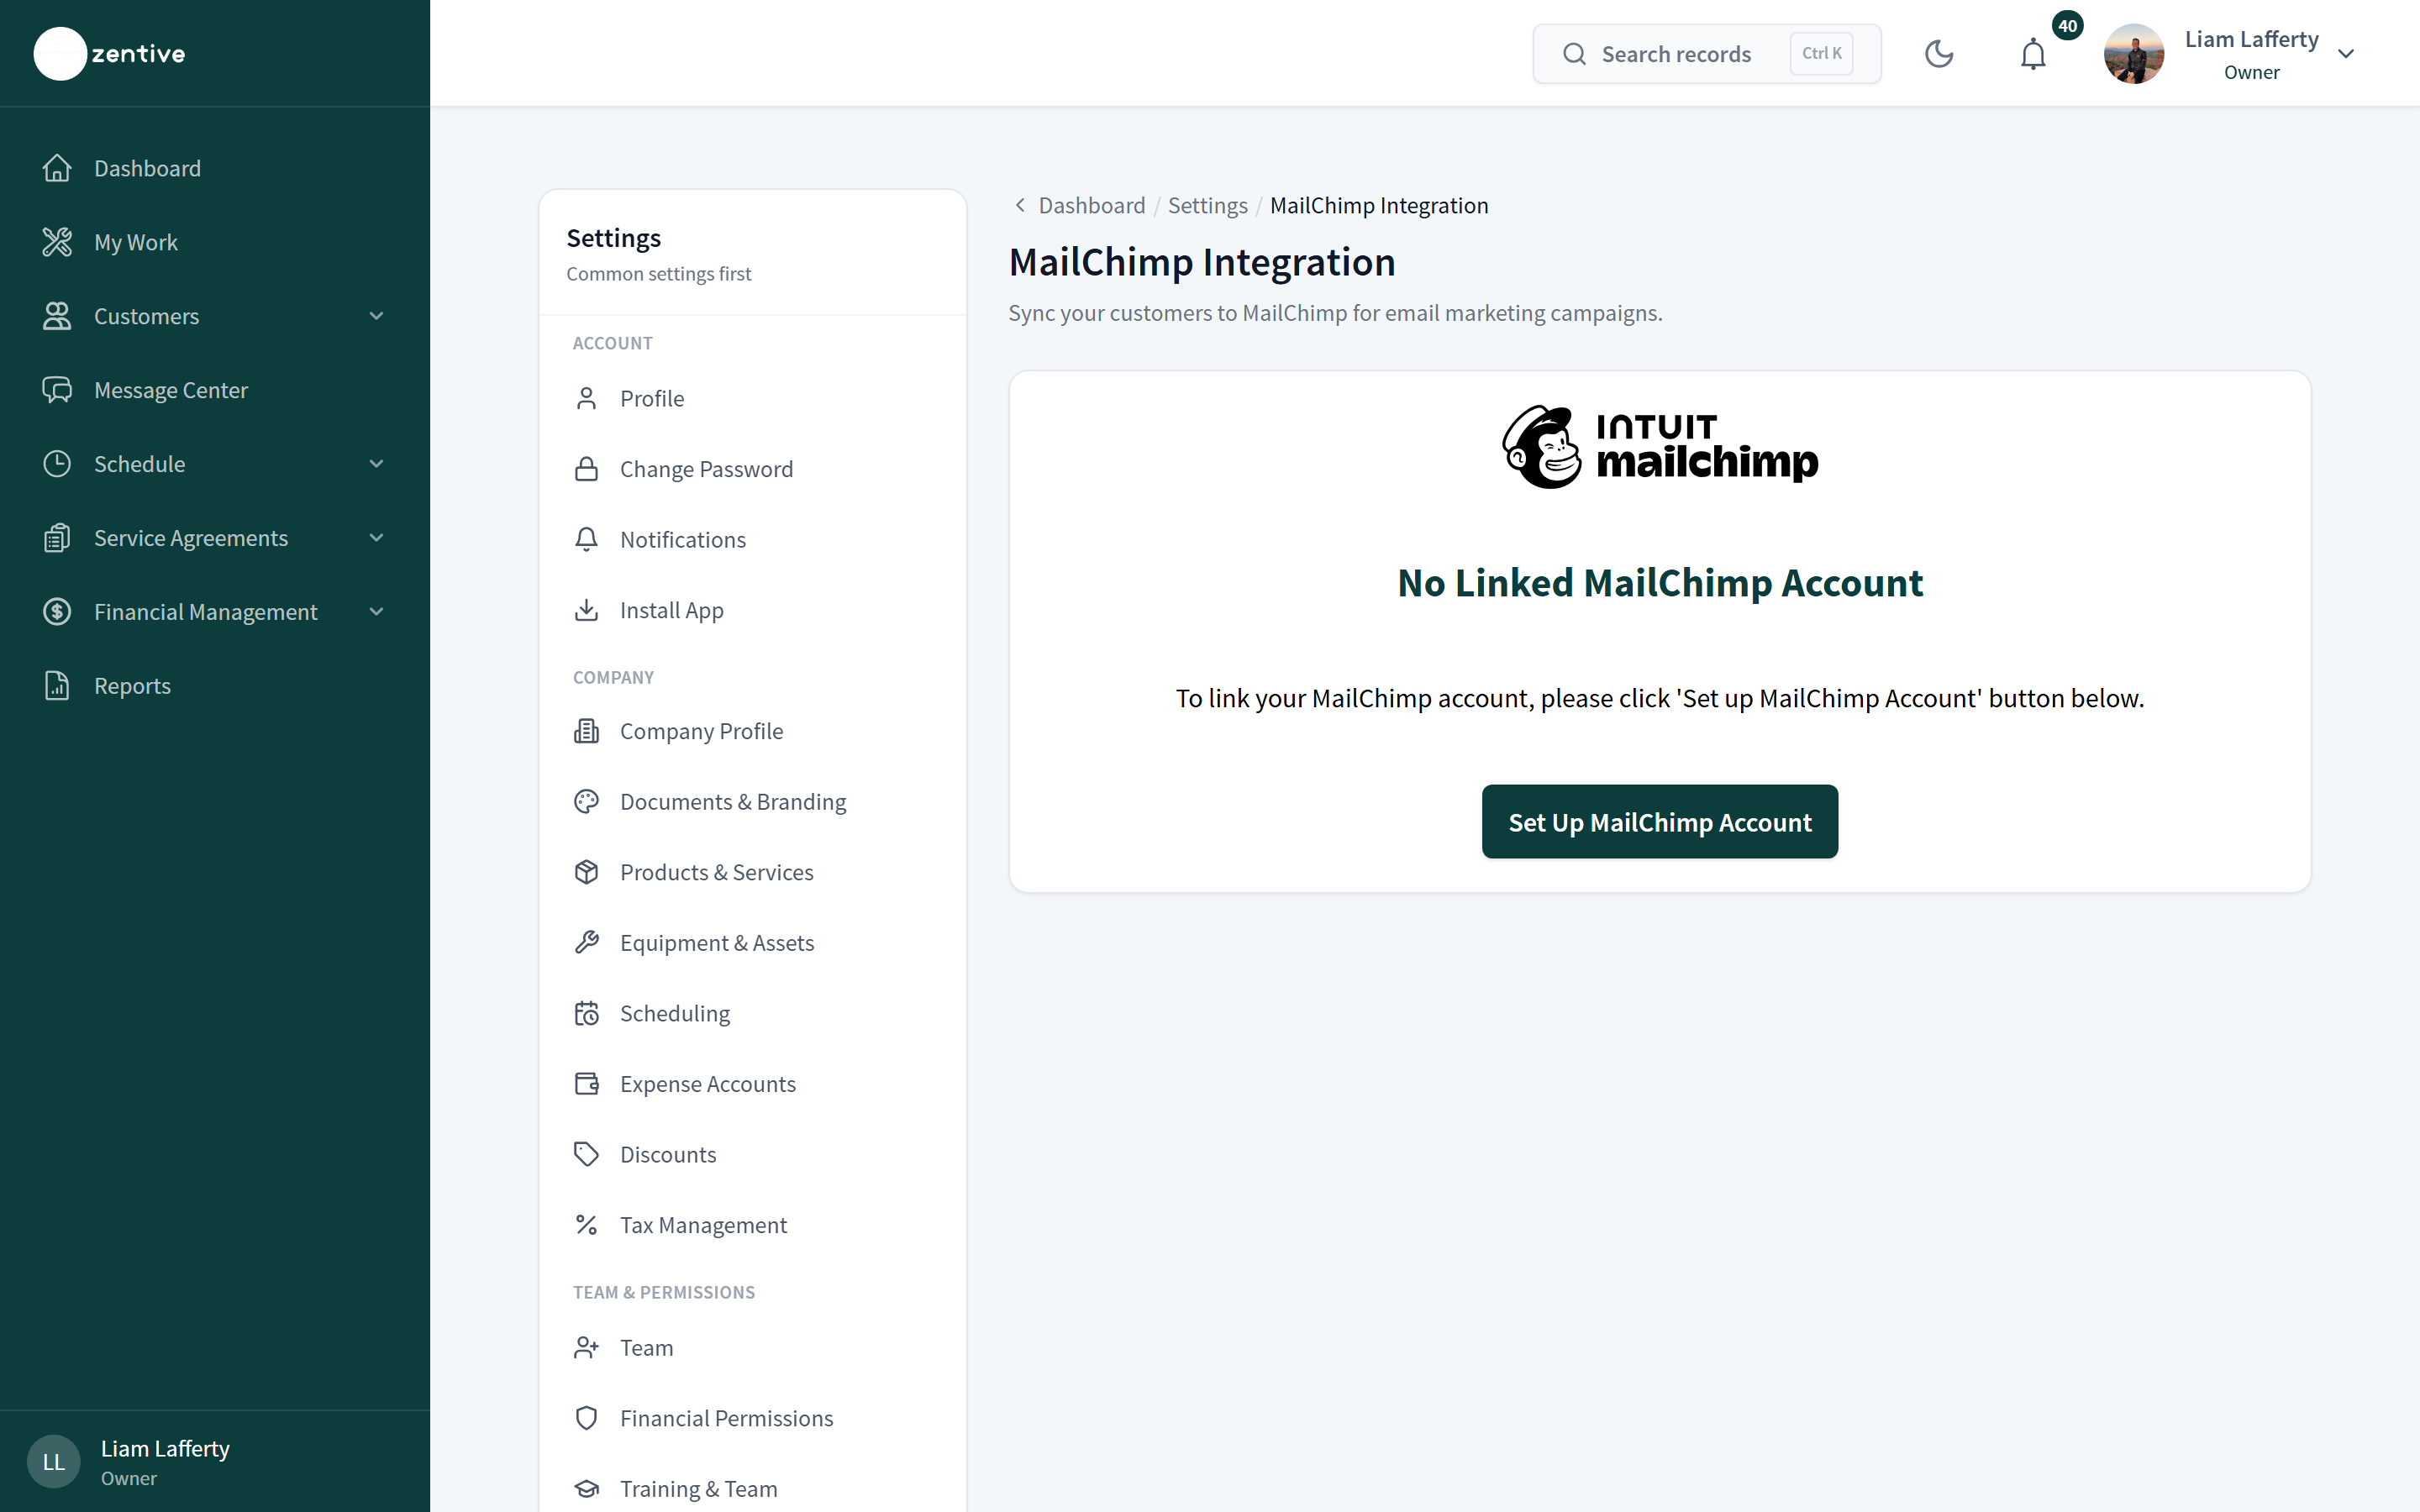The height and width of the screenshot is (1512, 2420).
Task: Click the Intuit Mailchimp logo
Action: click(1660, 446)
